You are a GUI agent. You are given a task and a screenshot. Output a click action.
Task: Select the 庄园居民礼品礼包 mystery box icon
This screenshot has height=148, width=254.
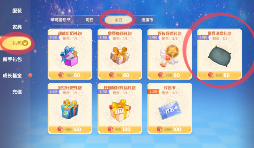tap(120, 110)
